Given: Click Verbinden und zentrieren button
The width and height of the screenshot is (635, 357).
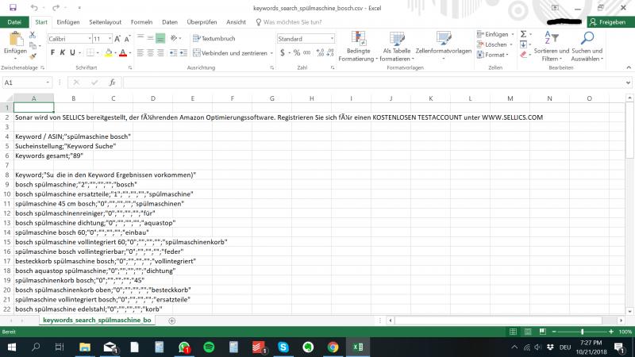Looking at the screenshot, I should 230,53.
